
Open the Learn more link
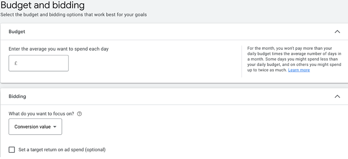pyautogui.click(x=299, y=70)
